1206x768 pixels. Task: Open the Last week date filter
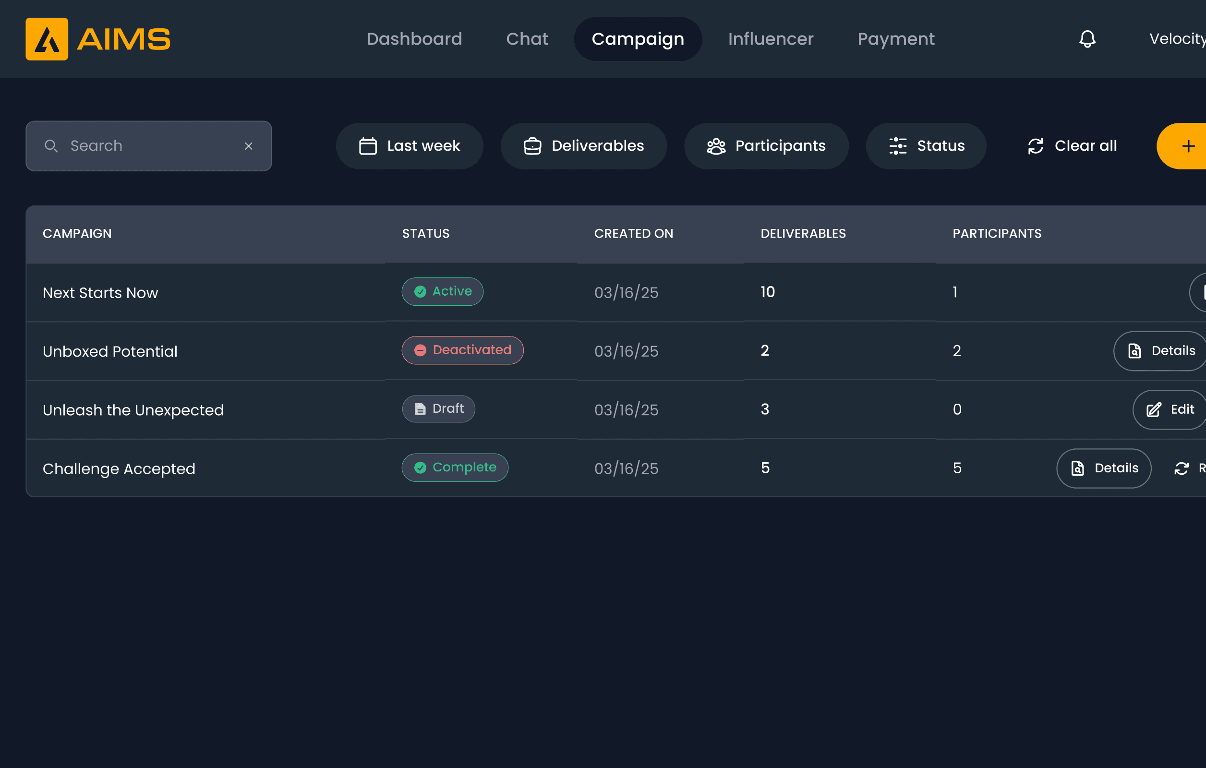point(409,146)
